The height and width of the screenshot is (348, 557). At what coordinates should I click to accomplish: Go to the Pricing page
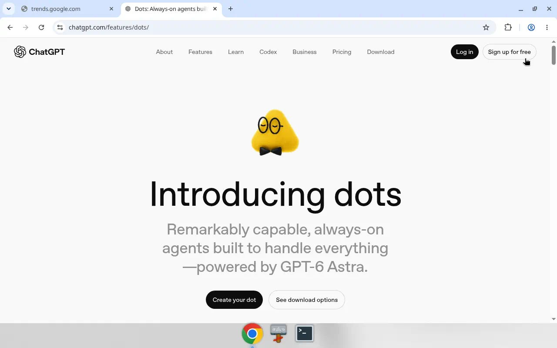point(342,52)
